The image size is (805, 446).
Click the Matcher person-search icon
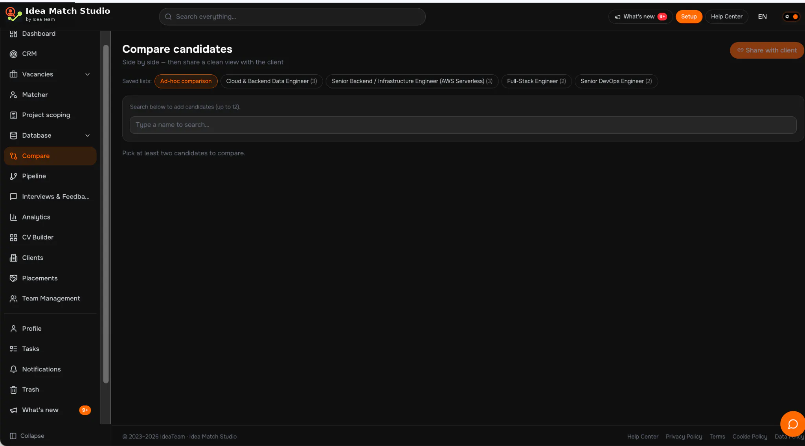13,95
